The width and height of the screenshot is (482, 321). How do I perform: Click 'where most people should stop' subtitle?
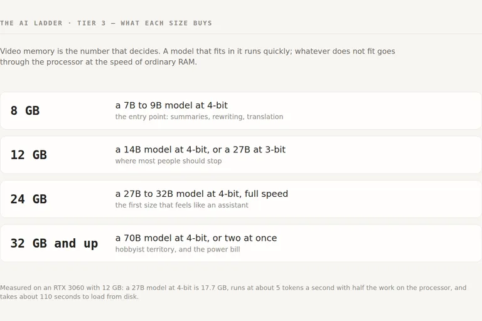coord(168,161)
